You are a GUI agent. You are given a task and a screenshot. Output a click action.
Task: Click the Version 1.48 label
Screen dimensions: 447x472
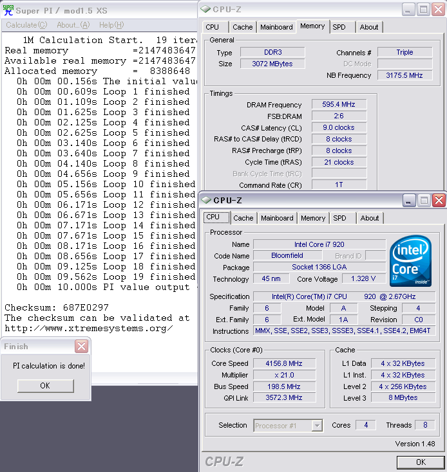coord(415,444)
